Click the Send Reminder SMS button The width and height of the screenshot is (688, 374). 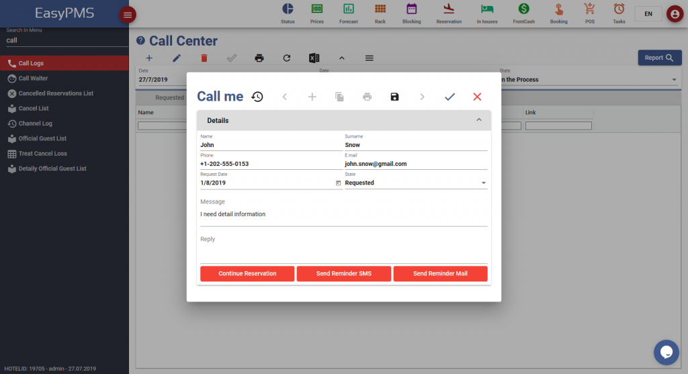coord(344,273)
